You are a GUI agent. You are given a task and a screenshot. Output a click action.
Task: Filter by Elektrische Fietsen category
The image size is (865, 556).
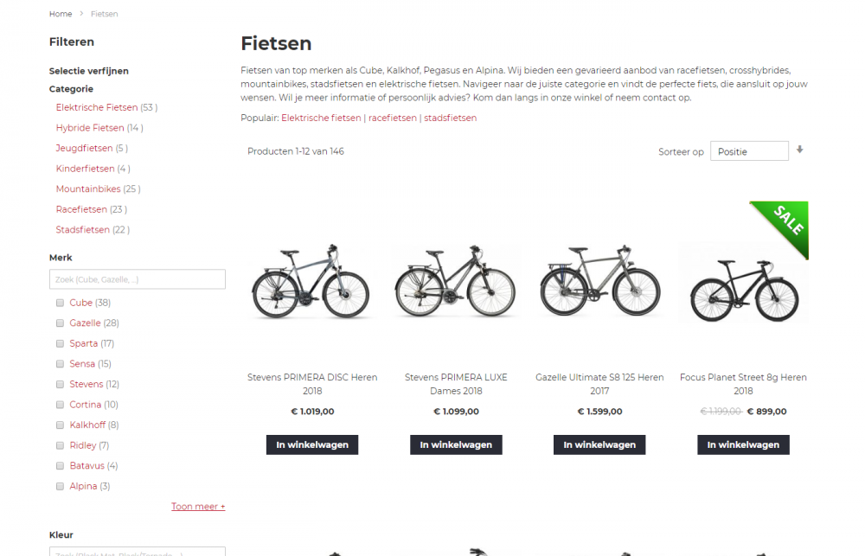pos(97,107)
